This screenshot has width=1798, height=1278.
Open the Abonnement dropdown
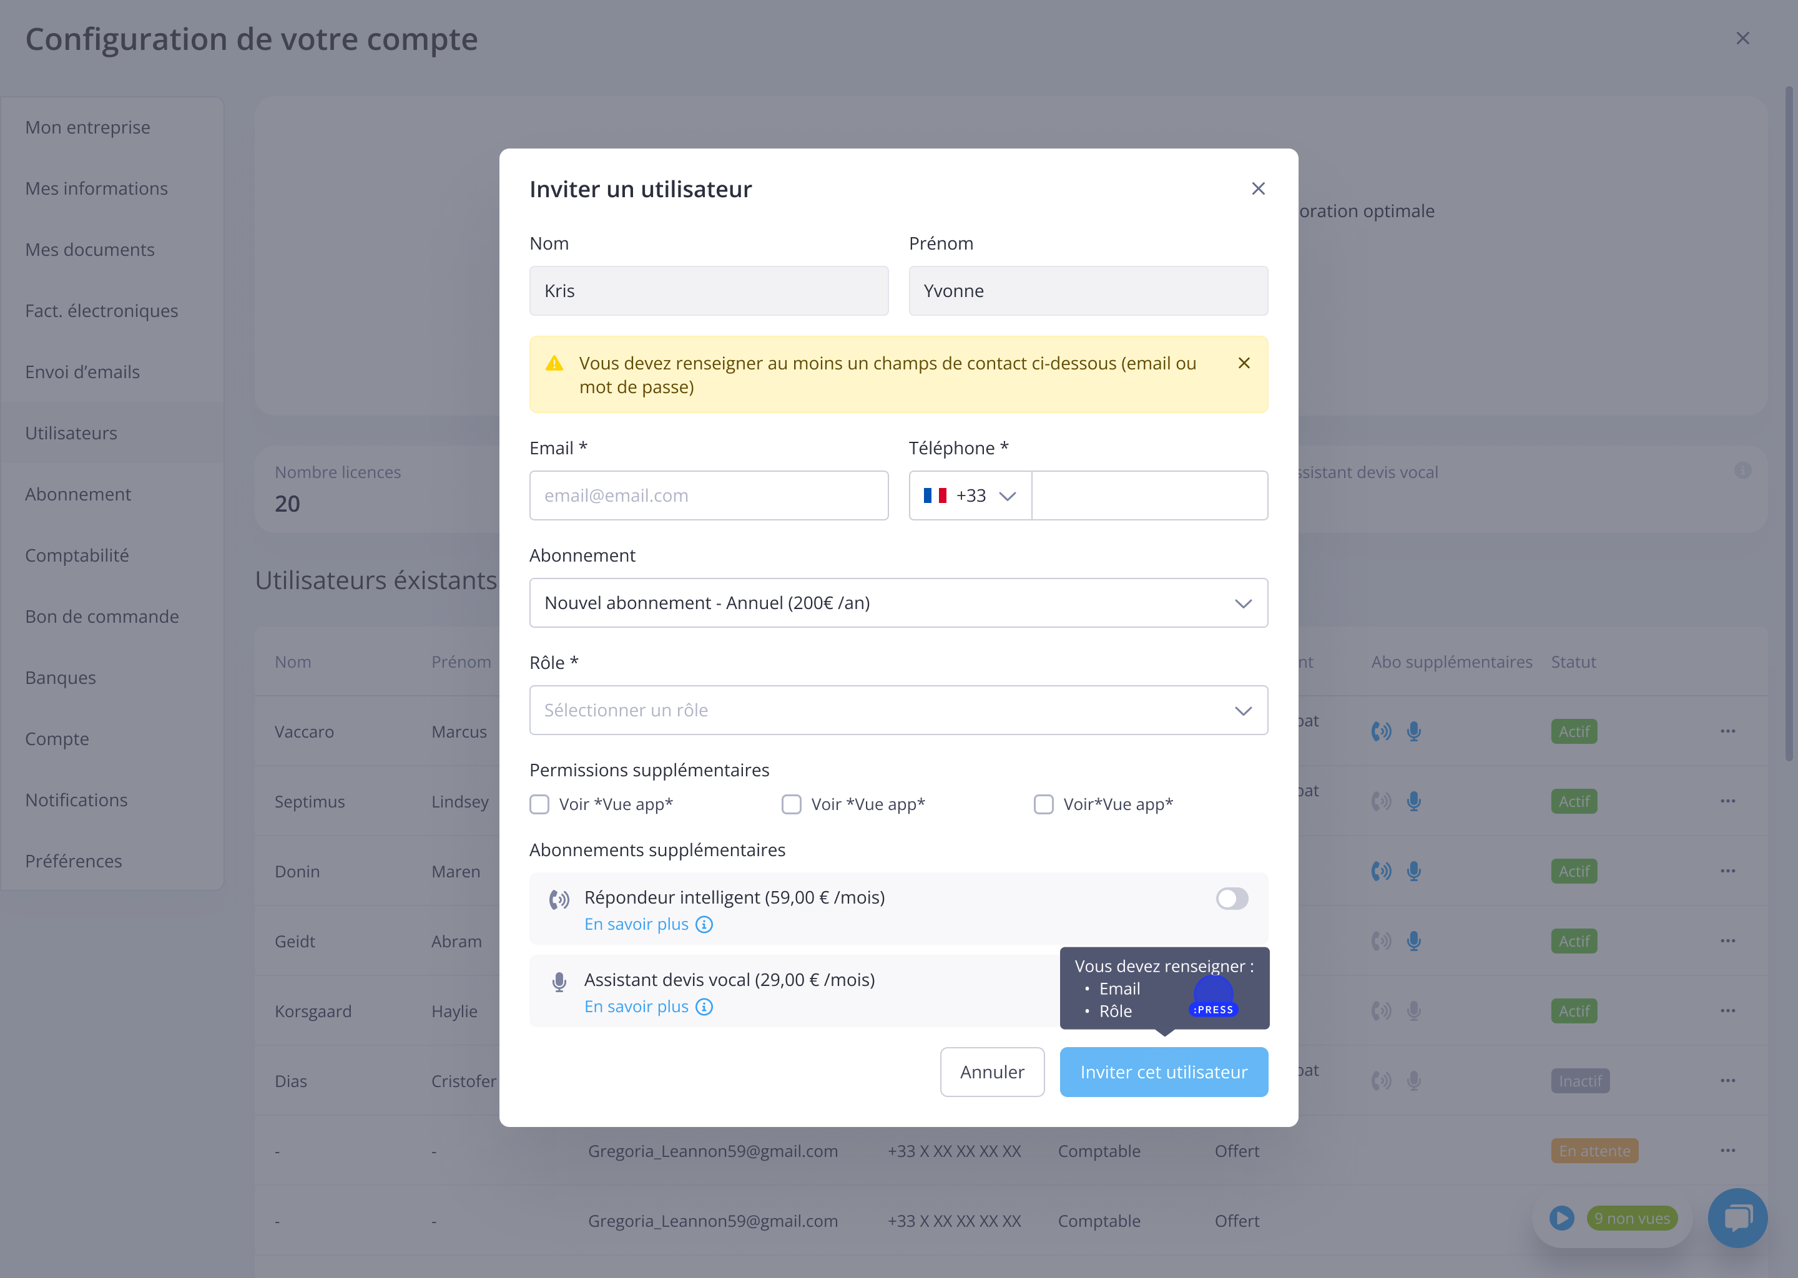(x=898, y=603)
